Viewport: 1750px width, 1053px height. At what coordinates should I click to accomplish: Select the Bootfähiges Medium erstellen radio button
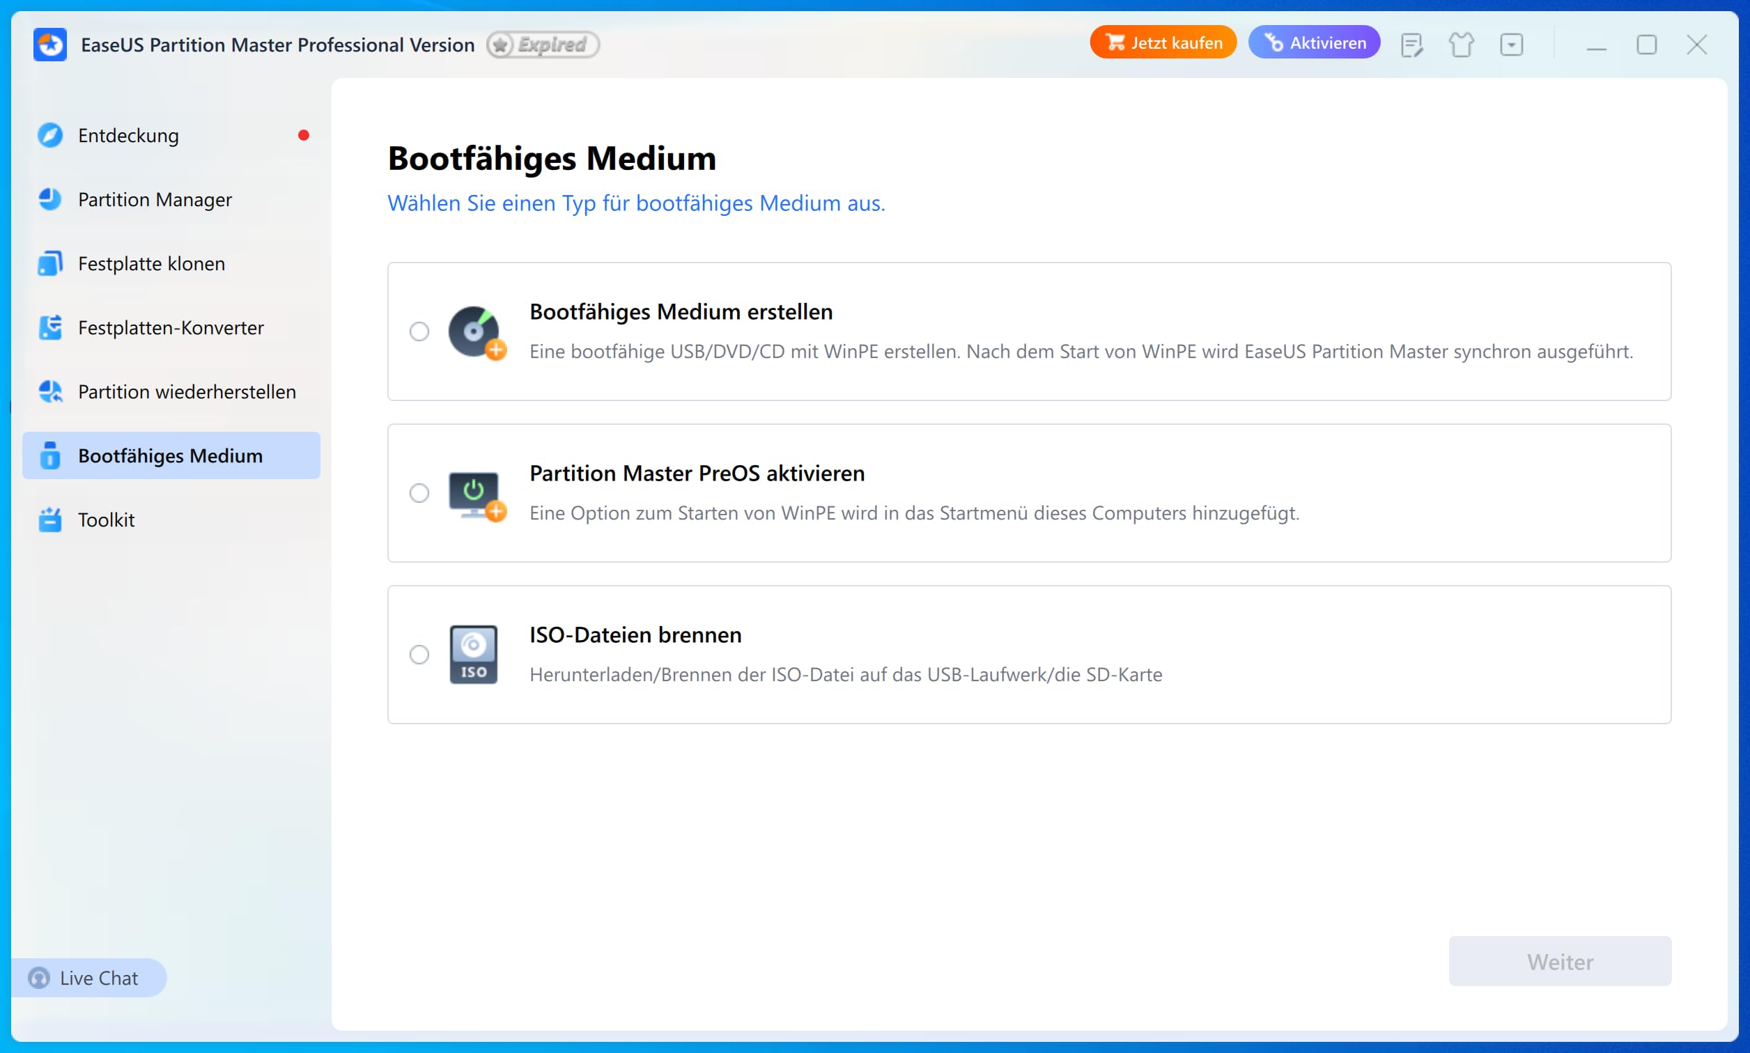(419, 331)
